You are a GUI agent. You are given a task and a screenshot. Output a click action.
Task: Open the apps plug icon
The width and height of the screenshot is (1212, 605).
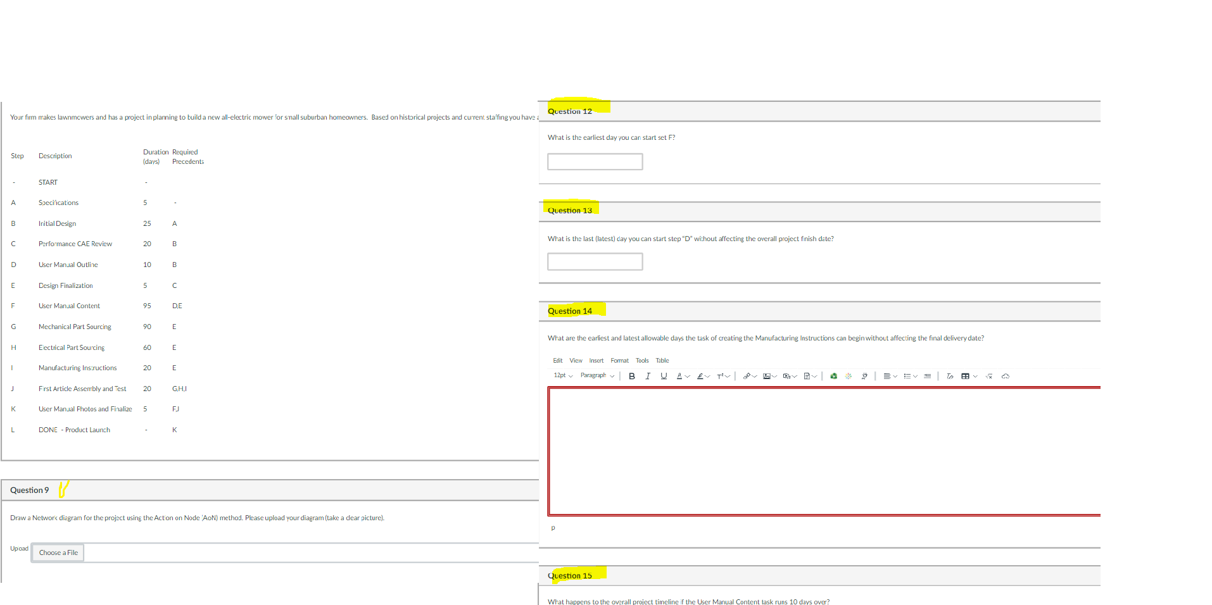(864, 376)
